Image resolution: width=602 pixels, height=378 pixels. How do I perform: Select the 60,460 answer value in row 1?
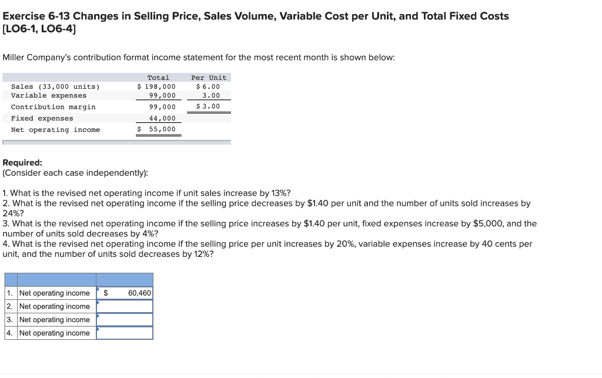coord(139,293)
